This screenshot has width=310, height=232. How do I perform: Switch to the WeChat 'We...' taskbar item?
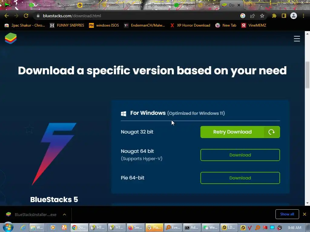tap(211, 227)
